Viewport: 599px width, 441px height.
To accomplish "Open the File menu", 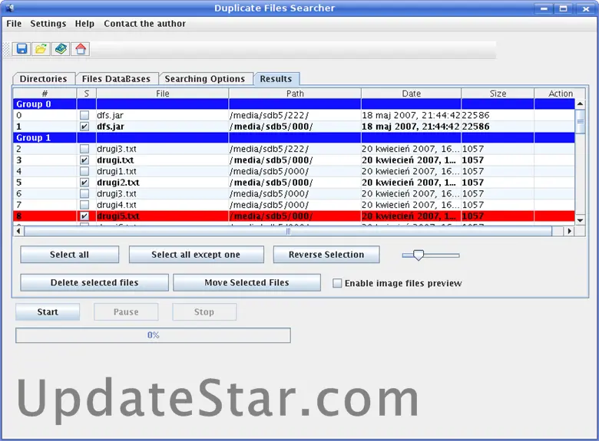I will tap(14, 24).
